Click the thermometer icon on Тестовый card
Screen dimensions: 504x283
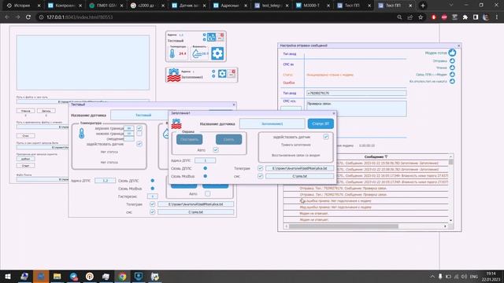(x=172, y=53)
